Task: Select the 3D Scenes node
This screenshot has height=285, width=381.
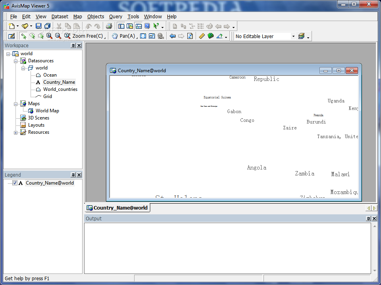Action: tap(38, 118)
